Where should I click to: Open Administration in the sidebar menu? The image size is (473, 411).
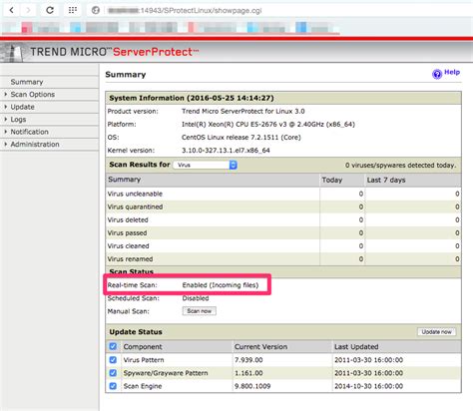pos(35,144)
